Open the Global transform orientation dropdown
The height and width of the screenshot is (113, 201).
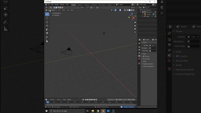(x=82, y=8)
